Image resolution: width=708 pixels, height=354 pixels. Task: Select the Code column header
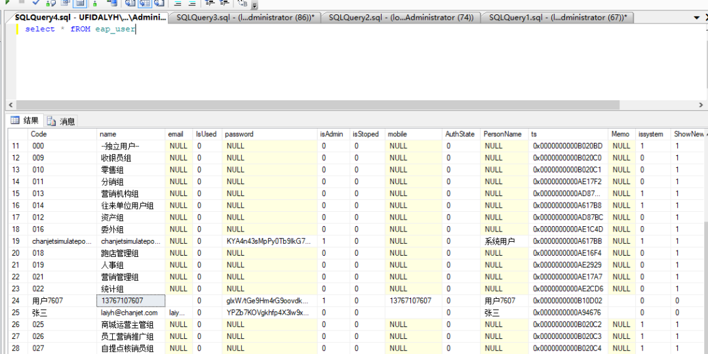(63, 134)
